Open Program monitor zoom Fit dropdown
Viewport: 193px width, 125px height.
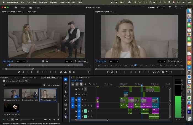point(114,61)
